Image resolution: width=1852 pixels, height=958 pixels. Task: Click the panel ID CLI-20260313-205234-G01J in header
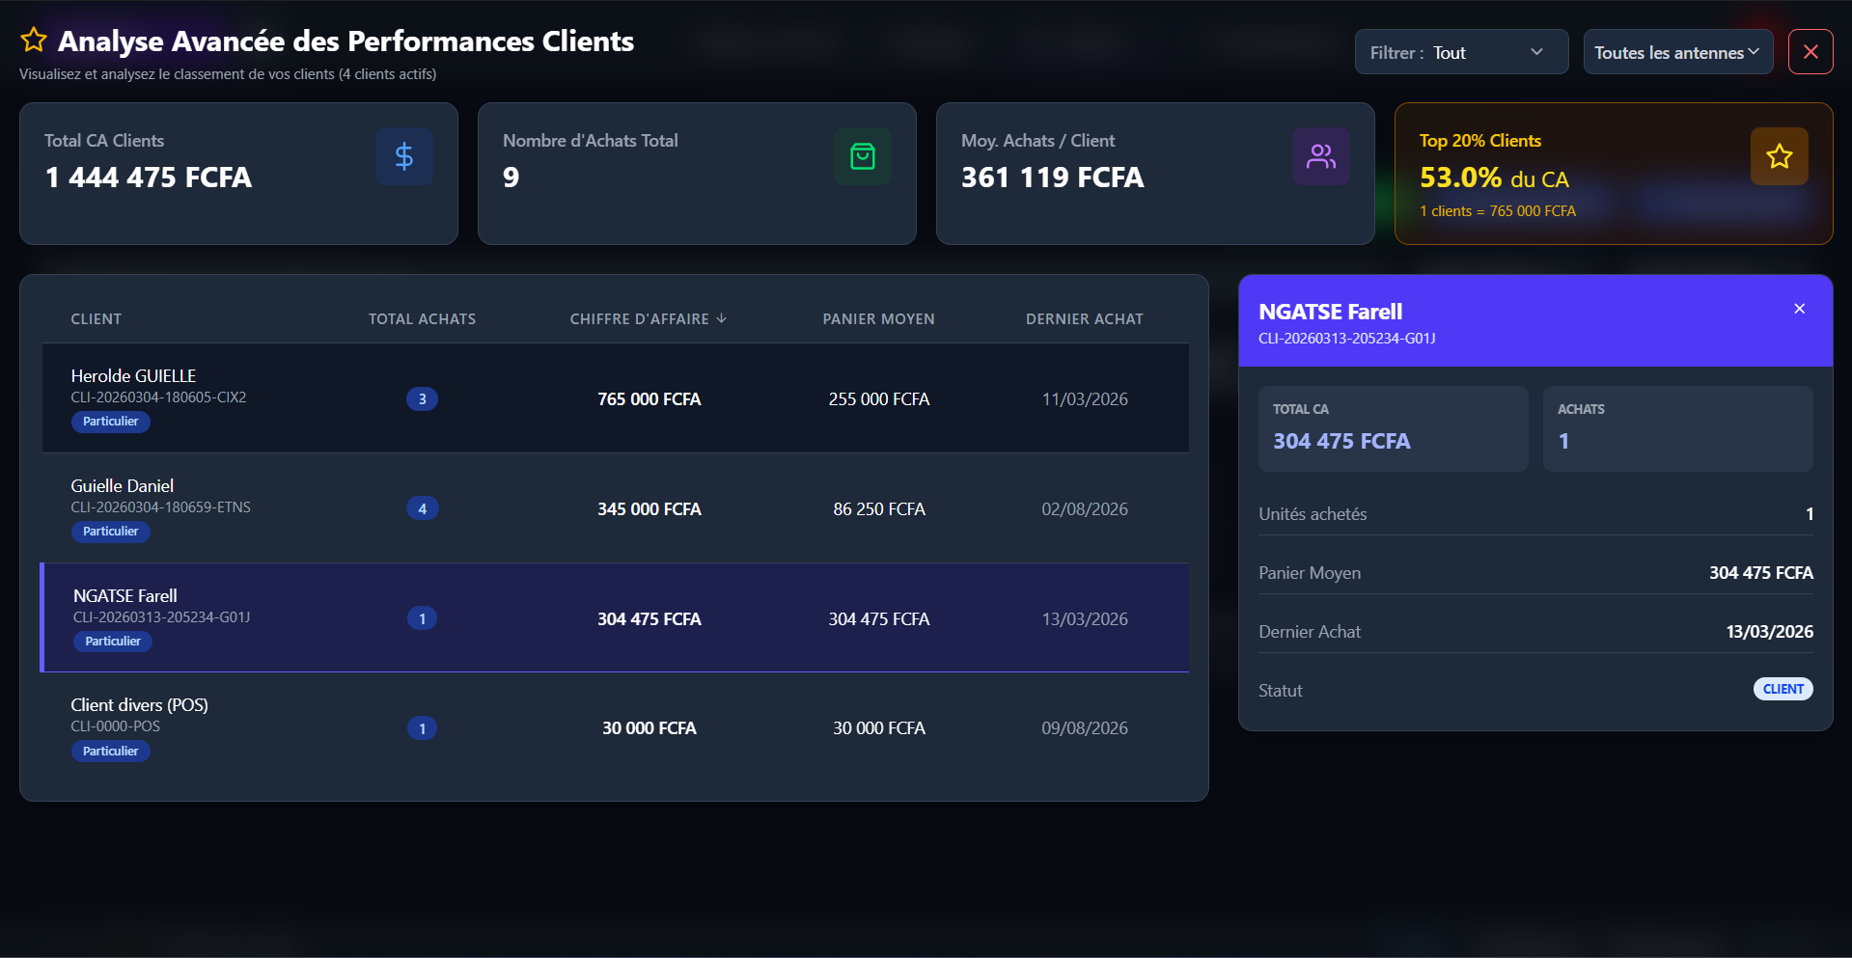tap(1346, 339)
